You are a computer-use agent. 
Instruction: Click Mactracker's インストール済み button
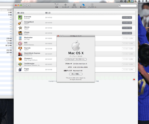(128, 38)
